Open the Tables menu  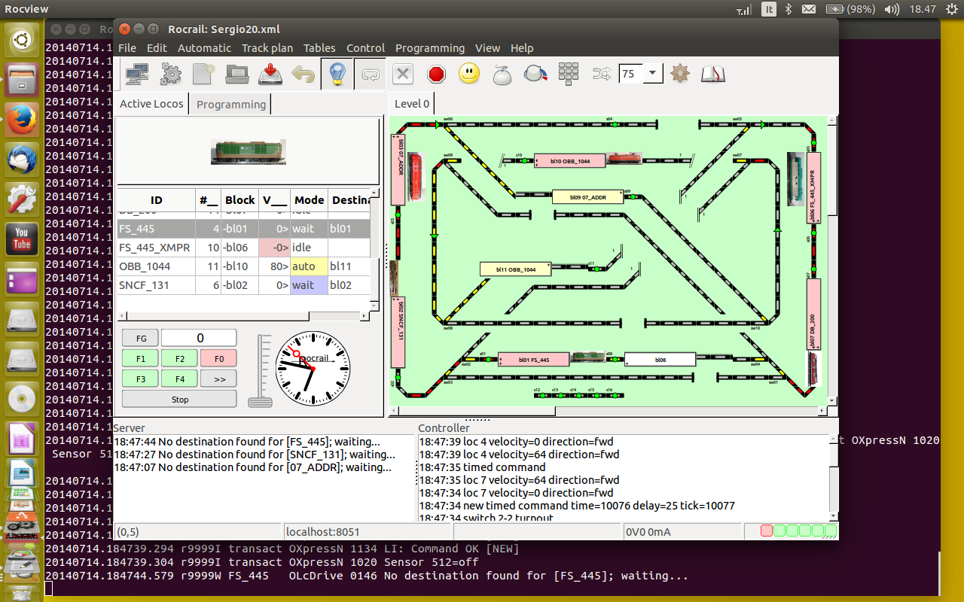[319, 47]
